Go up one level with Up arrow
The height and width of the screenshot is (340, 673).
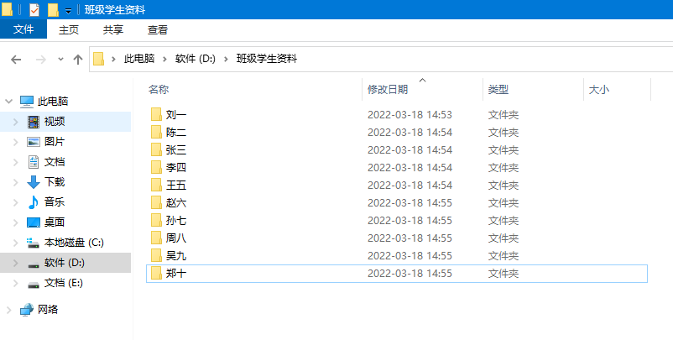tap(78, 60)
